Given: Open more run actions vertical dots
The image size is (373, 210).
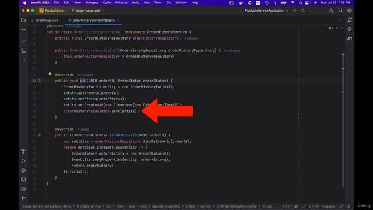Looking at the screenshot, I should pyautogui.click(x=311, y=10).
